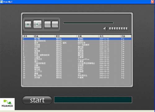Viewport: 155px width, 112px height.
Task: Set volume to the last bar segment
Action: click(126, 29)
